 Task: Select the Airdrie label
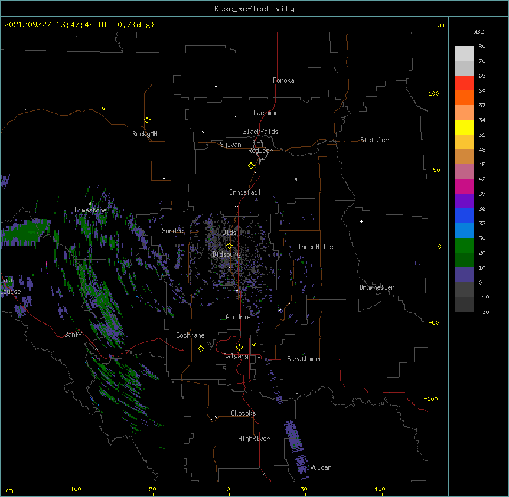pyautogui.click(x=238, y=317)
